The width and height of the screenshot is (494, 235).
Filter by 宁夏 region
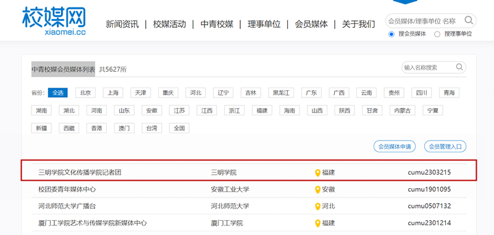tap(433, 110)
